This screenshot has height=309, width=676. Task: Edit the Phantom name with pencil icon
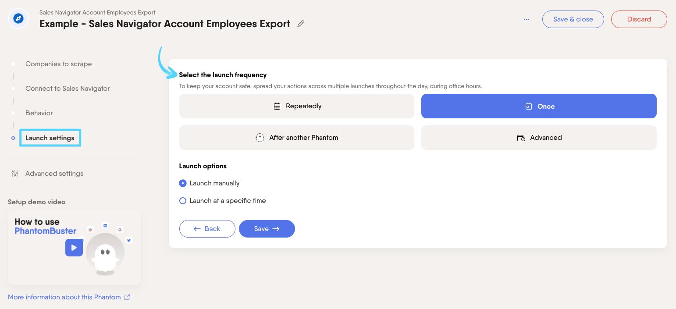click(301, 24)
